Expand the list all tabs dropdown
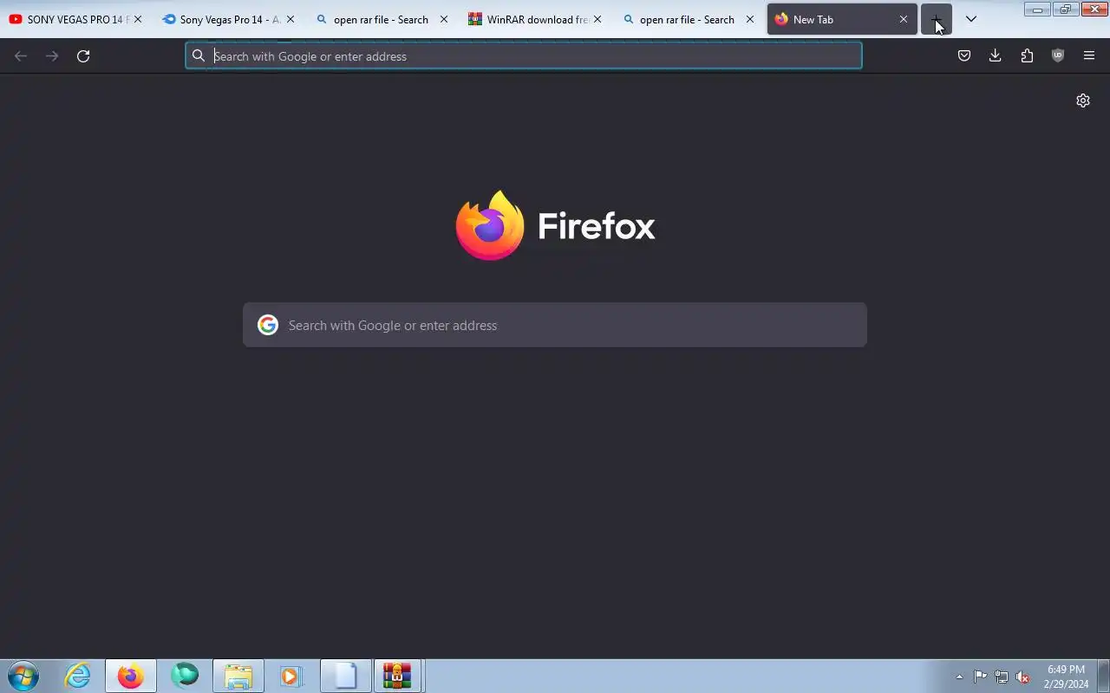 point(971,19)
